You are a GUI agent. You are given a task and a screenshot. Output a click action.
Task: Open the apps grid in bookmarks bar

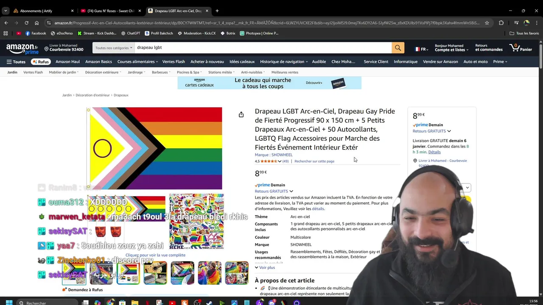click(6, 33)
